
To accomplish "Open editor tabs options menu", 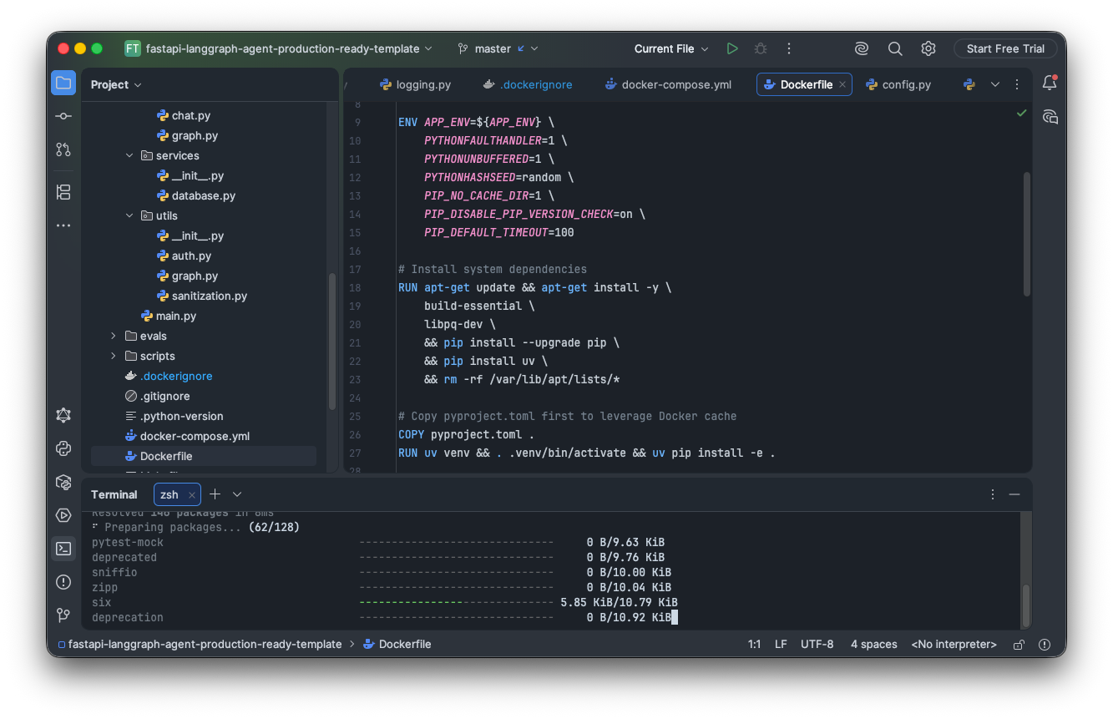I will click(1017, 84).
